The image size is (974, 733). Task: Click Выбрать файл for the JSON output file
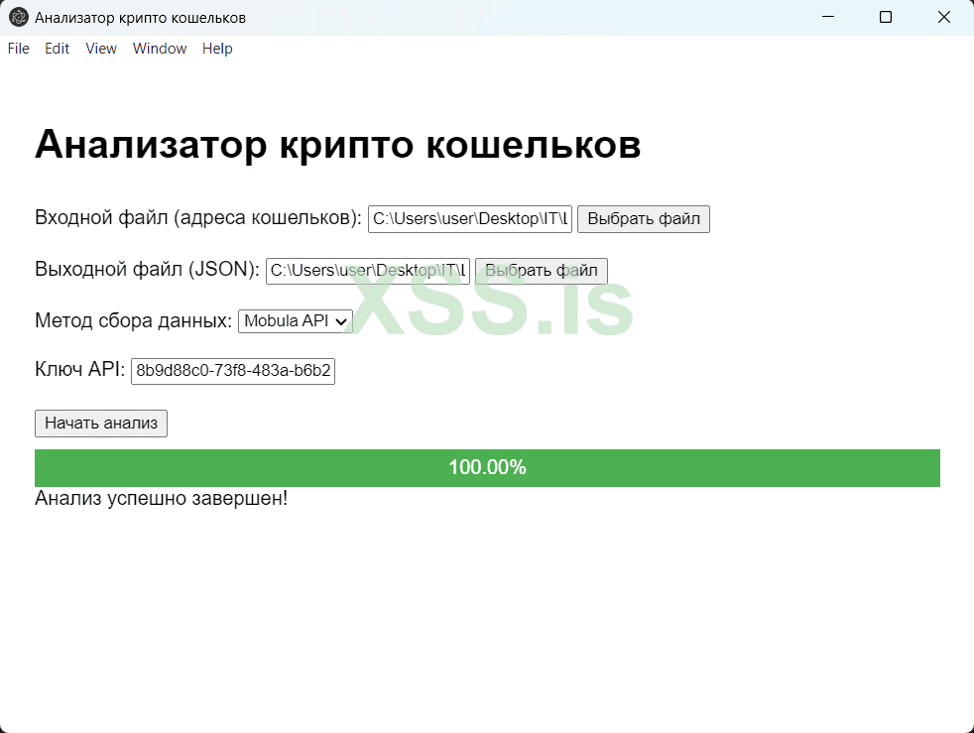pyautogui.click(x=541, y=270)
